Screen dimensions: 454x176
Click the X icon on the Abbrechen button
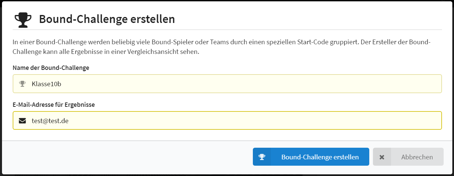click(382, 157)
